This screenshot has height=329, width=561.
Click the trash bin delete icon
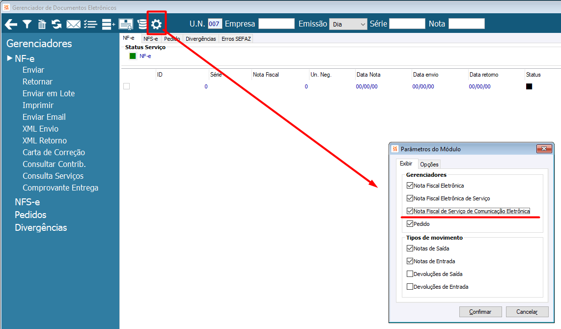[42, 25]
